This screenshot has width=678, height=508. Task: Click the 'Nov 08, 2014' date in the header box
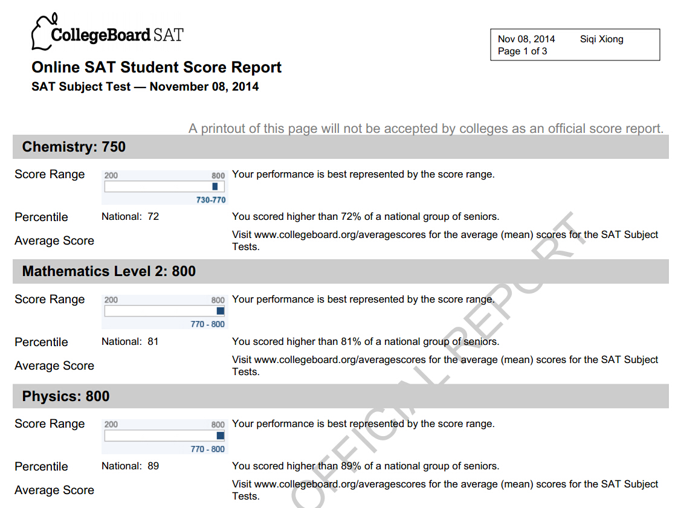tap(526, 39)
